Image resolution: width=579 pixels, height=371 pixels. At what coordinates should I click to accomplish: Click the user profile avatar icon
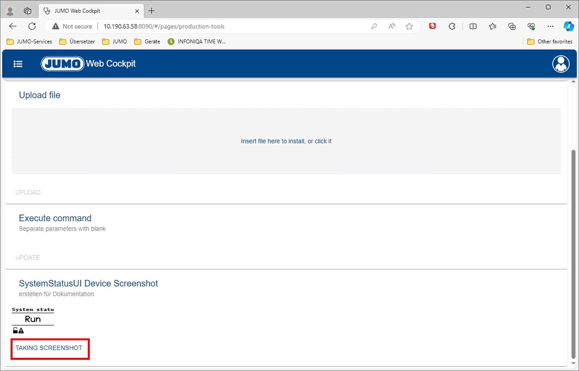[x=561, y=64]
